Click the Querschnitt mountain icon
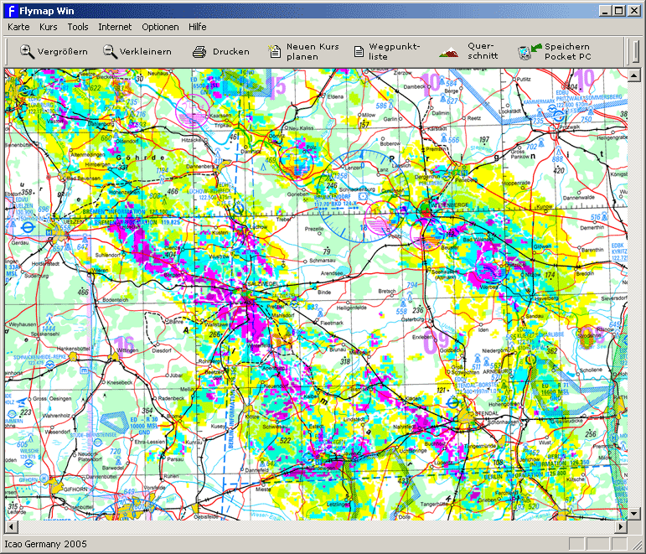 (x=448, y=52)
